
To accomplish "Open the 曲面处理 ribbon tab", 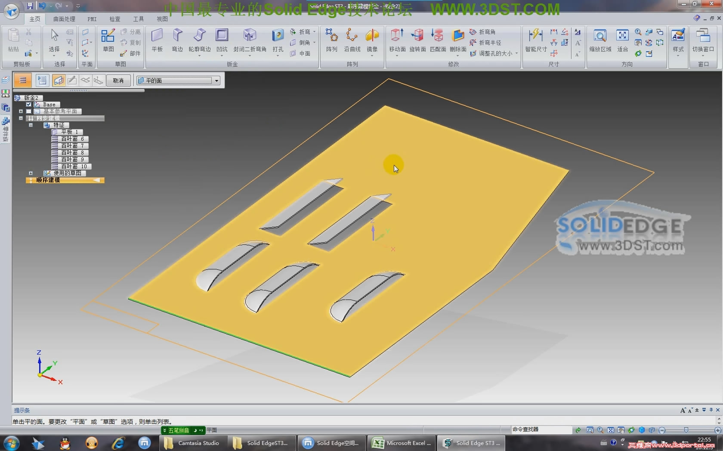I will tap(64, 19).
